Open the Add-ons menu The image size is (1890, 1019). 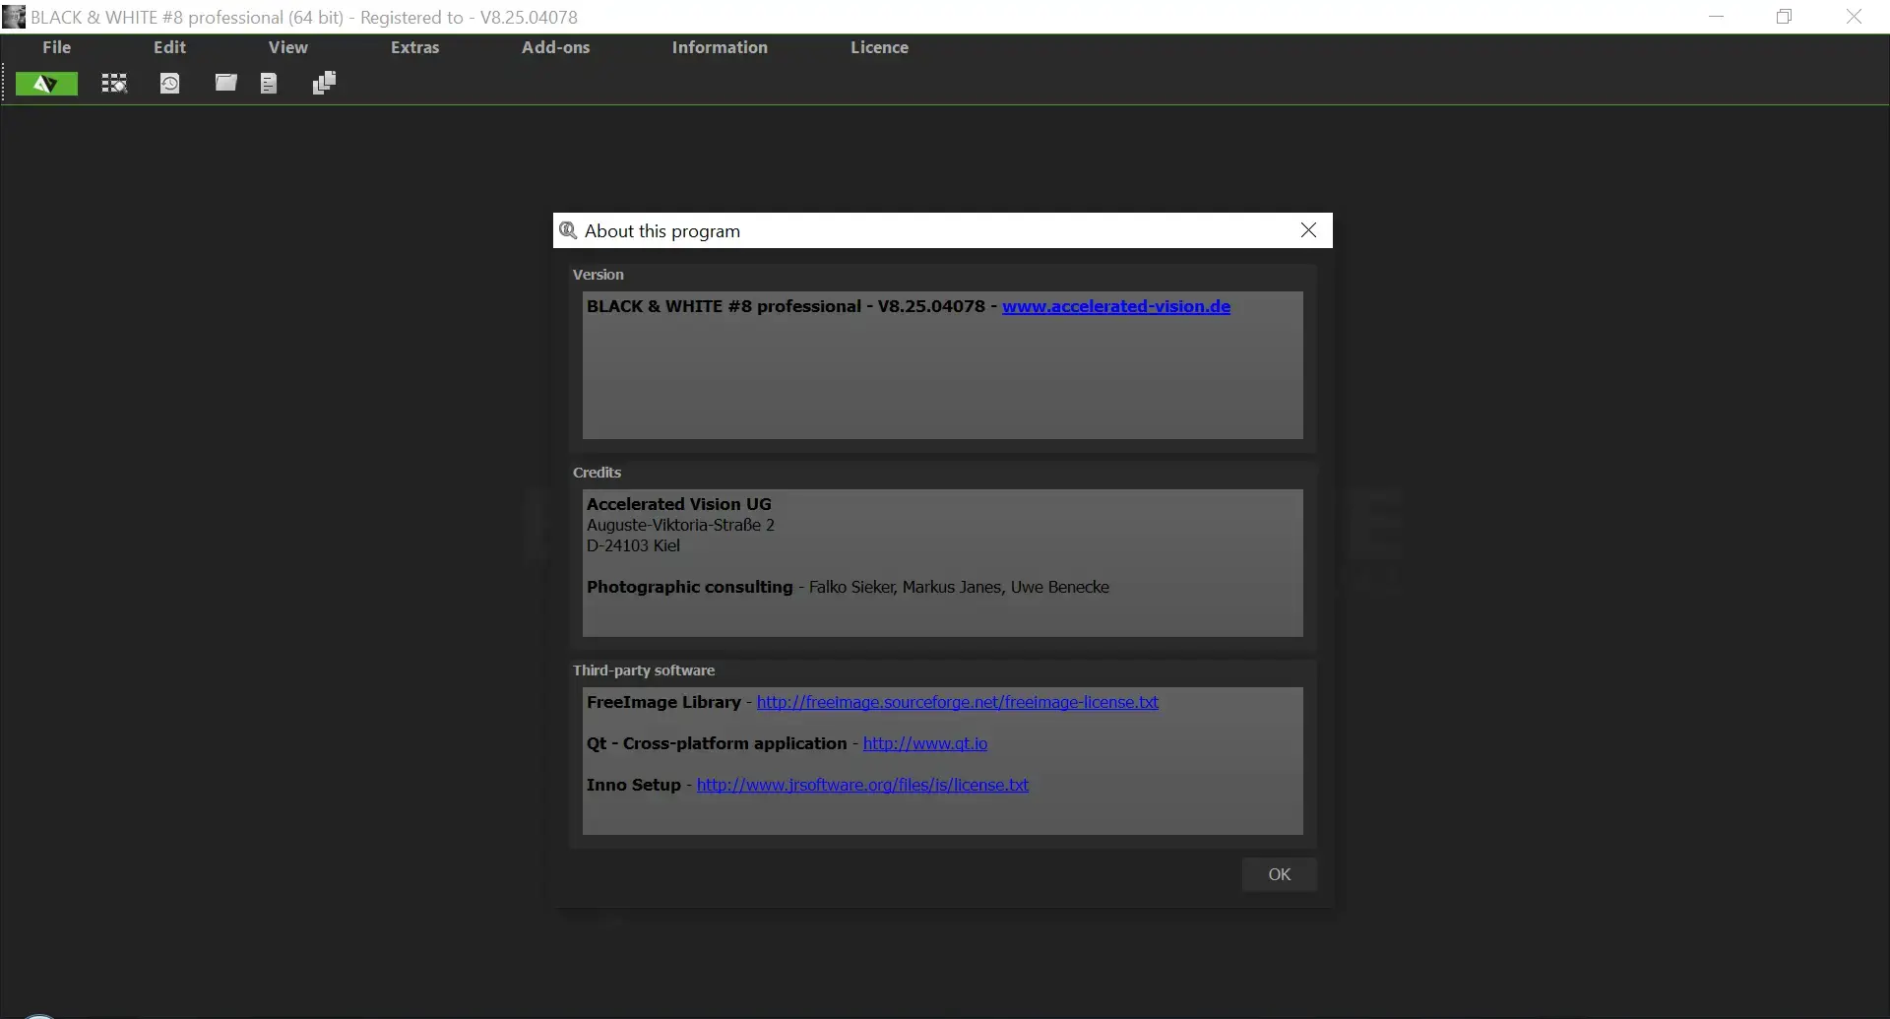tap(555, 46)
